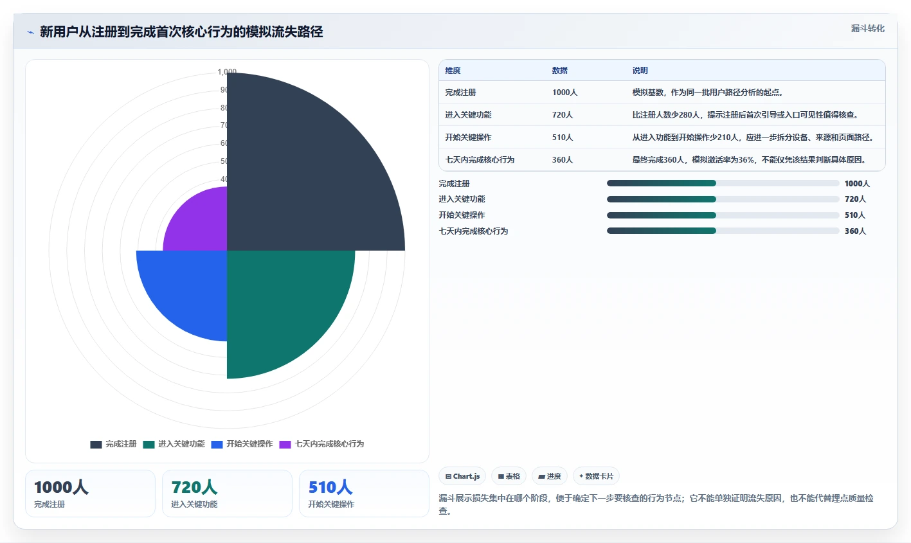Select the 进度 tag chip

pos(550,476)
